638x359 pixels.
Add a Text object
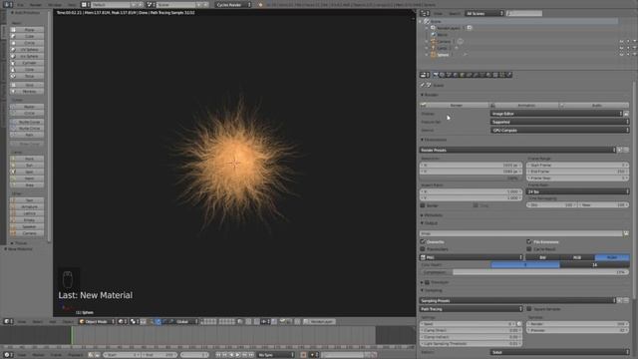[x=27, y=200]
